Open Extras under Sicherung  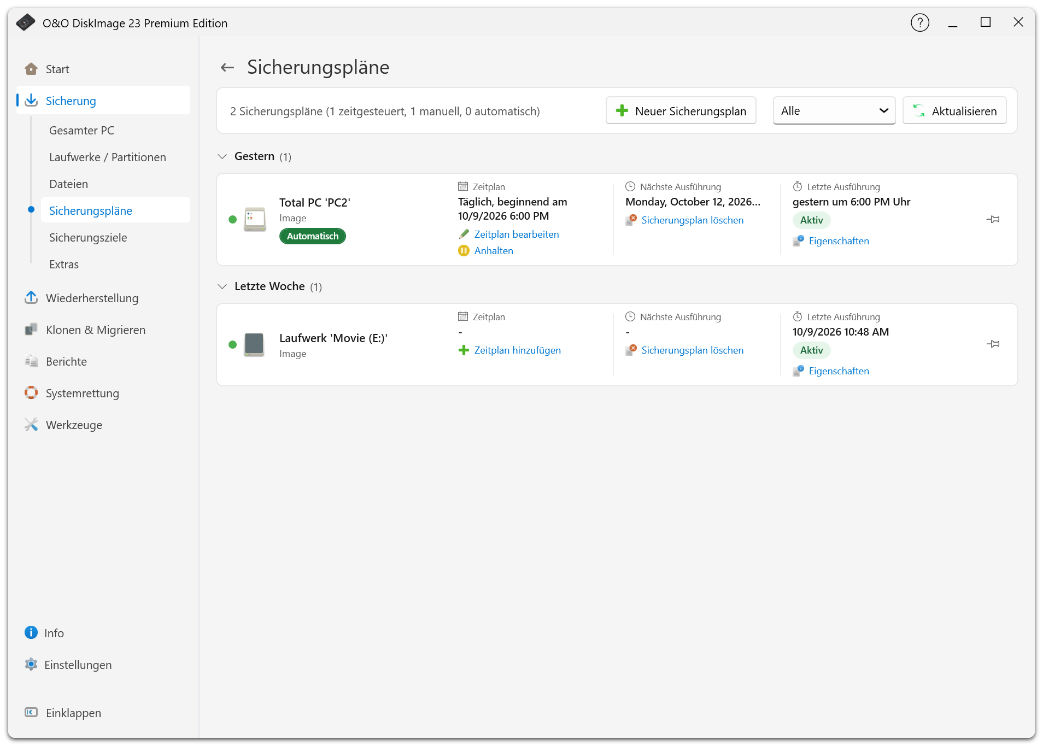pyautogui.click(x=64, y=264)
